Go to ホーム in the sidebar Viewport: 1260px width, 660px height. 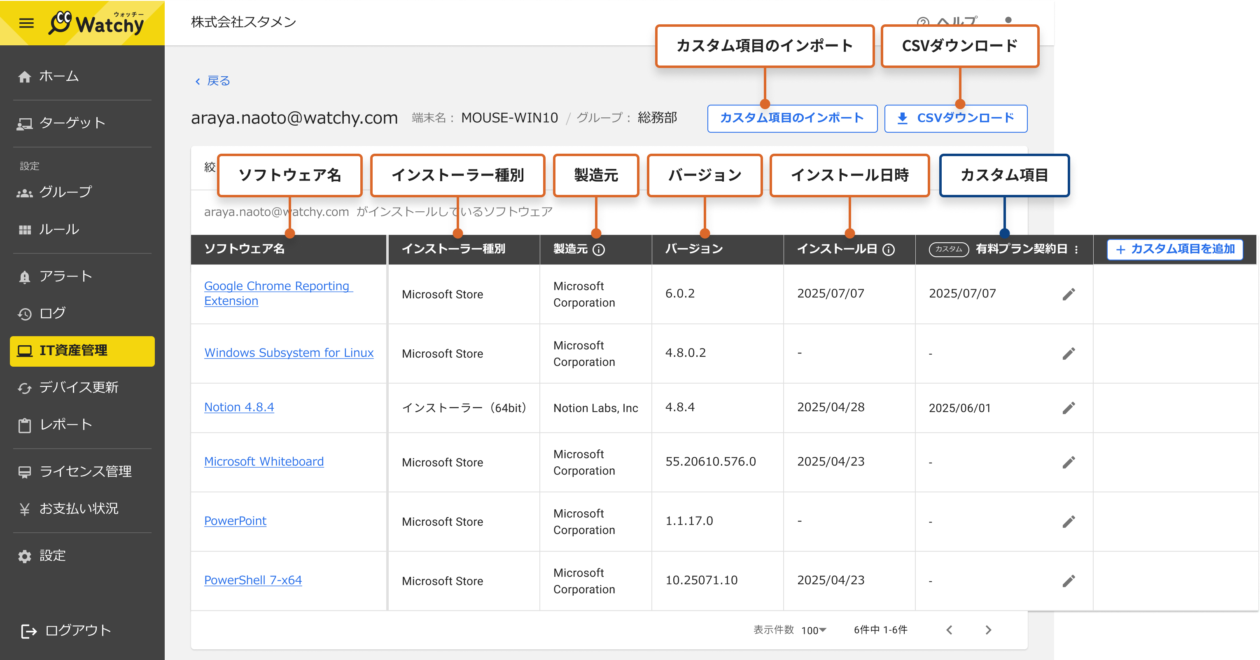48,76
